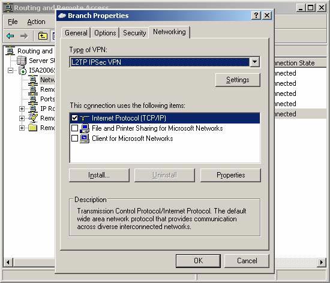Check File and Printer Sharing checkbox
Image resolution: width=330 pixels, height=283 pixels.
tap(75, 128)
